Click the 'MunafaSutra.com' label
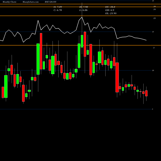This screenshot has width=161, height=161. pyautogui.click(x=31, y=2)
